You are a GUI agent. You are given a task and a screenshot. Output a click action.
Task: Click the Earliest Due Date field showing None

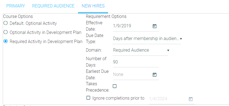pos(136,75)
